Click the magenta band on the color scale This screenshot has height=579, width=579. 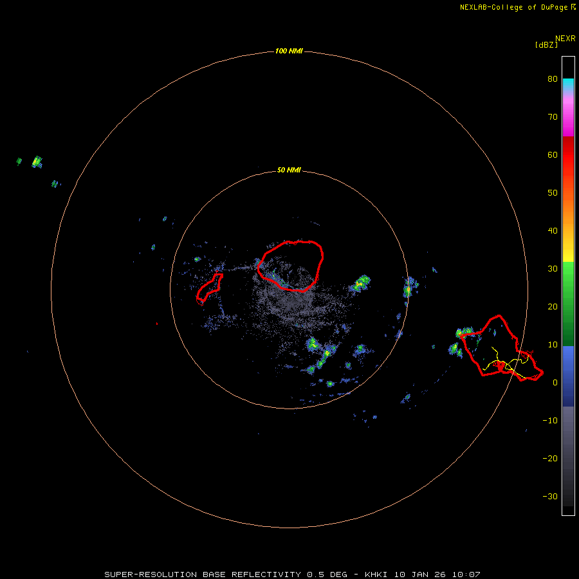tap(568, 118)
